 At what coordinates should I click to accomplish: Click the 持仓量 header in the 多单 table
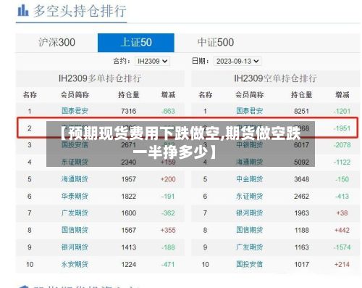pos(129,94)
